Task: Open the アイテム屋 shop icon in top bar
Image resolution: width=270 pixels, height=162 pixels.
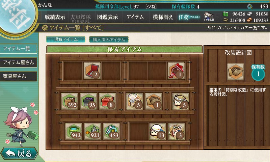Action: (x=209, y=17)
